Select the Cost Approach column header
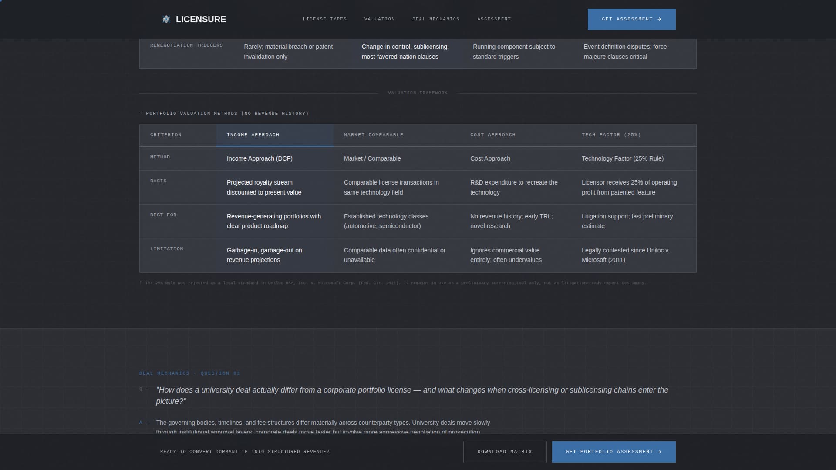Viewport: 836px width, 470px height. 493,135
